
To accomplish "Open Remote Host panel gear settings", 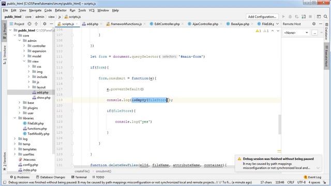I will (x=314, y=24).
